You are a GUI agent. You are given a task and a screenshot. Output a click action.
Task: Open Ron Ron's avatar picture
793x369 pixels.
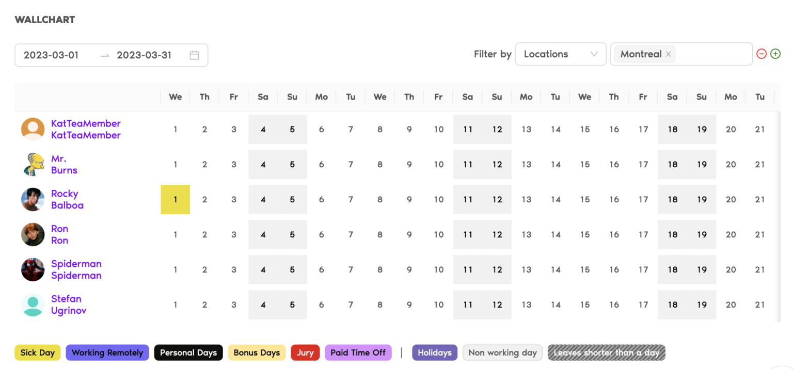click(x=33, y=234)
